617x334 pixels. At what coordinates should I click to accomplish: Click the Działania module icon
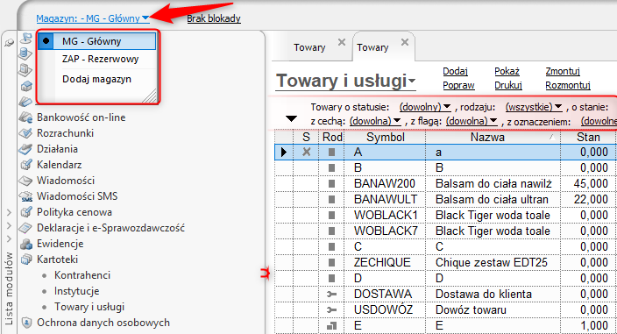click(25, 149)
